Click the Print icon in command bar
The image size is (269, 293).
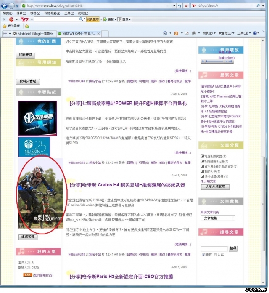point(194,33)
